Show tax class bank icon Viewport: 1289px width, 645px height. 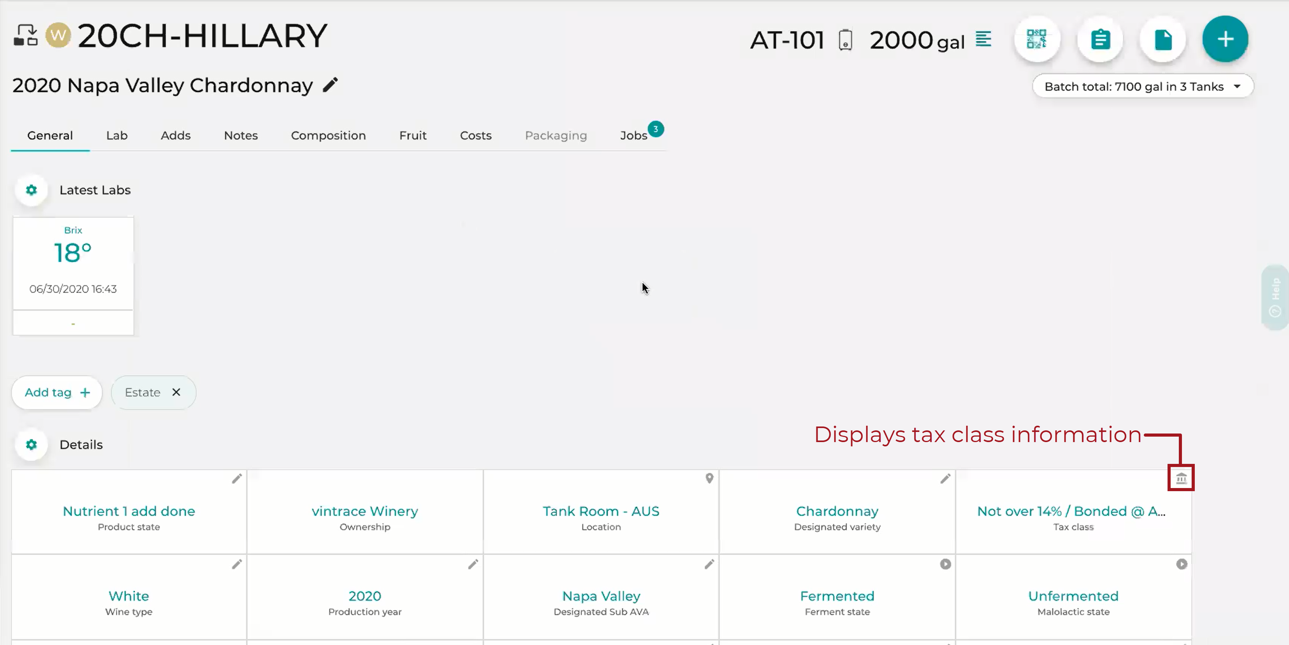coord(1181,478)
